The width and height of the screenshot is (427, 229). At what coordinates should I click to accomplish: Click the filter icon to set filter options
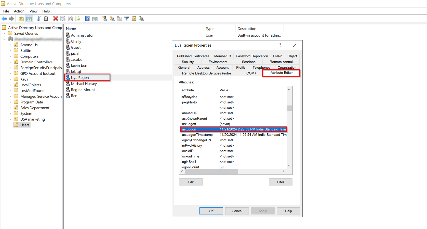tap(127, 18)
